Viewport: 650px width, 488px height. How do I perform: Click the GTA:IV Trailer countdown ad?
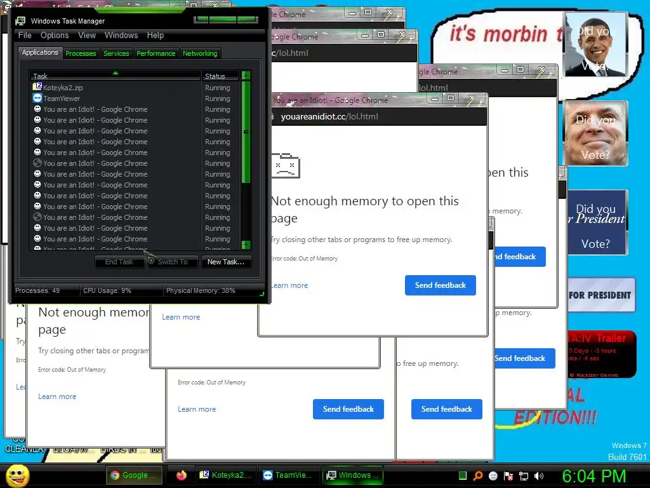tap(601, 354)
